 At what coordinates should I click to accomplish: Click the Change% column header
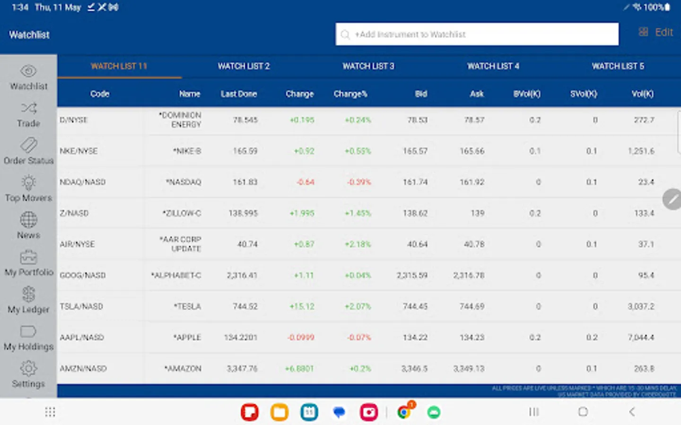click(x=350, y=94)
